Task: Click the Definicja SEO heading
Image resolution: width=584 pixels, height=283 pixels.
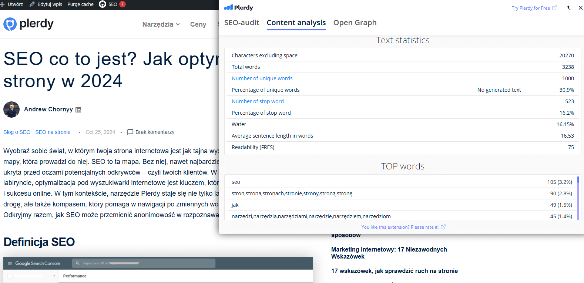Action: click(39, 242)
